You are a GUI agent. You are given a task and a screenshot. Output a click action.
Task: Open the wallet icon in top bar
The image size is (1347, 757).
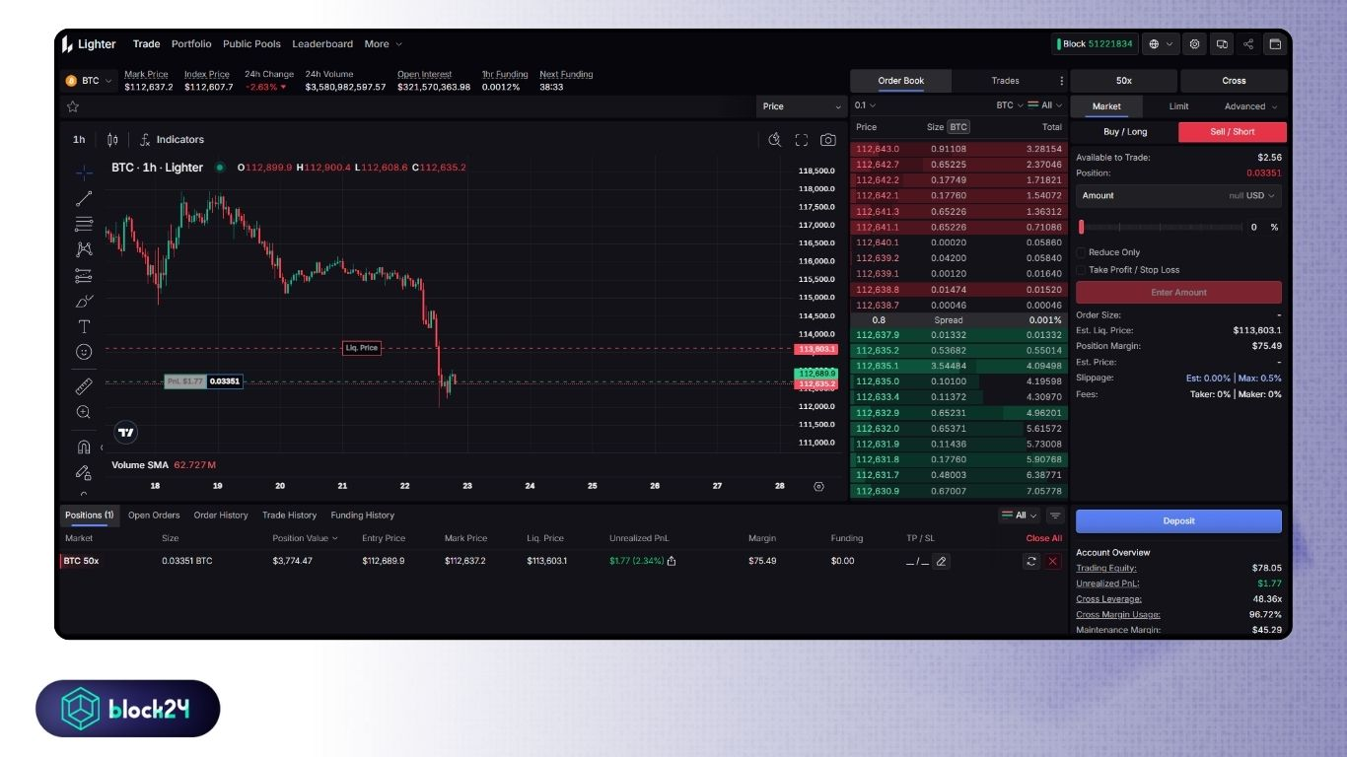[x=1275, y=44]
